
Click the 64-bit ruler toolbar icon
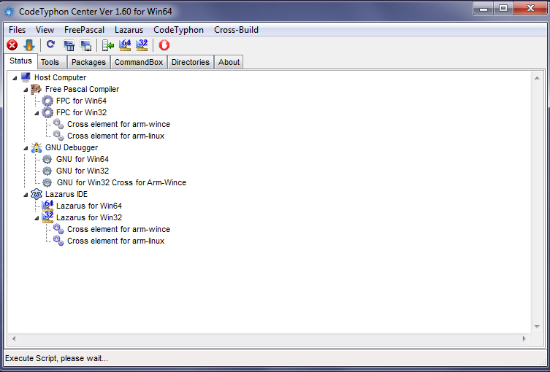click(125, 44)
